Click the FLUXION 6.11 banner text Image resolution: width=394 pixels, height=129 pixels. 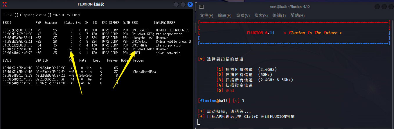260,33
